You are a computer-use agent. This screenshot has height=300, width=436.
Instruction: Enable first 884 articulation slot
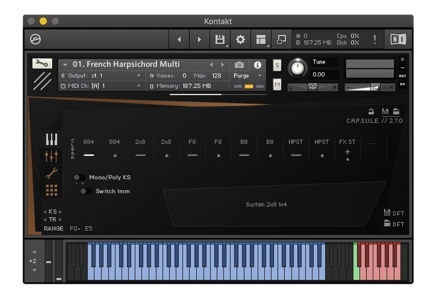click(89, 155)
